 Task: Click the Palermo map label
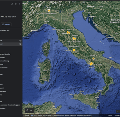tap(81, 91)
